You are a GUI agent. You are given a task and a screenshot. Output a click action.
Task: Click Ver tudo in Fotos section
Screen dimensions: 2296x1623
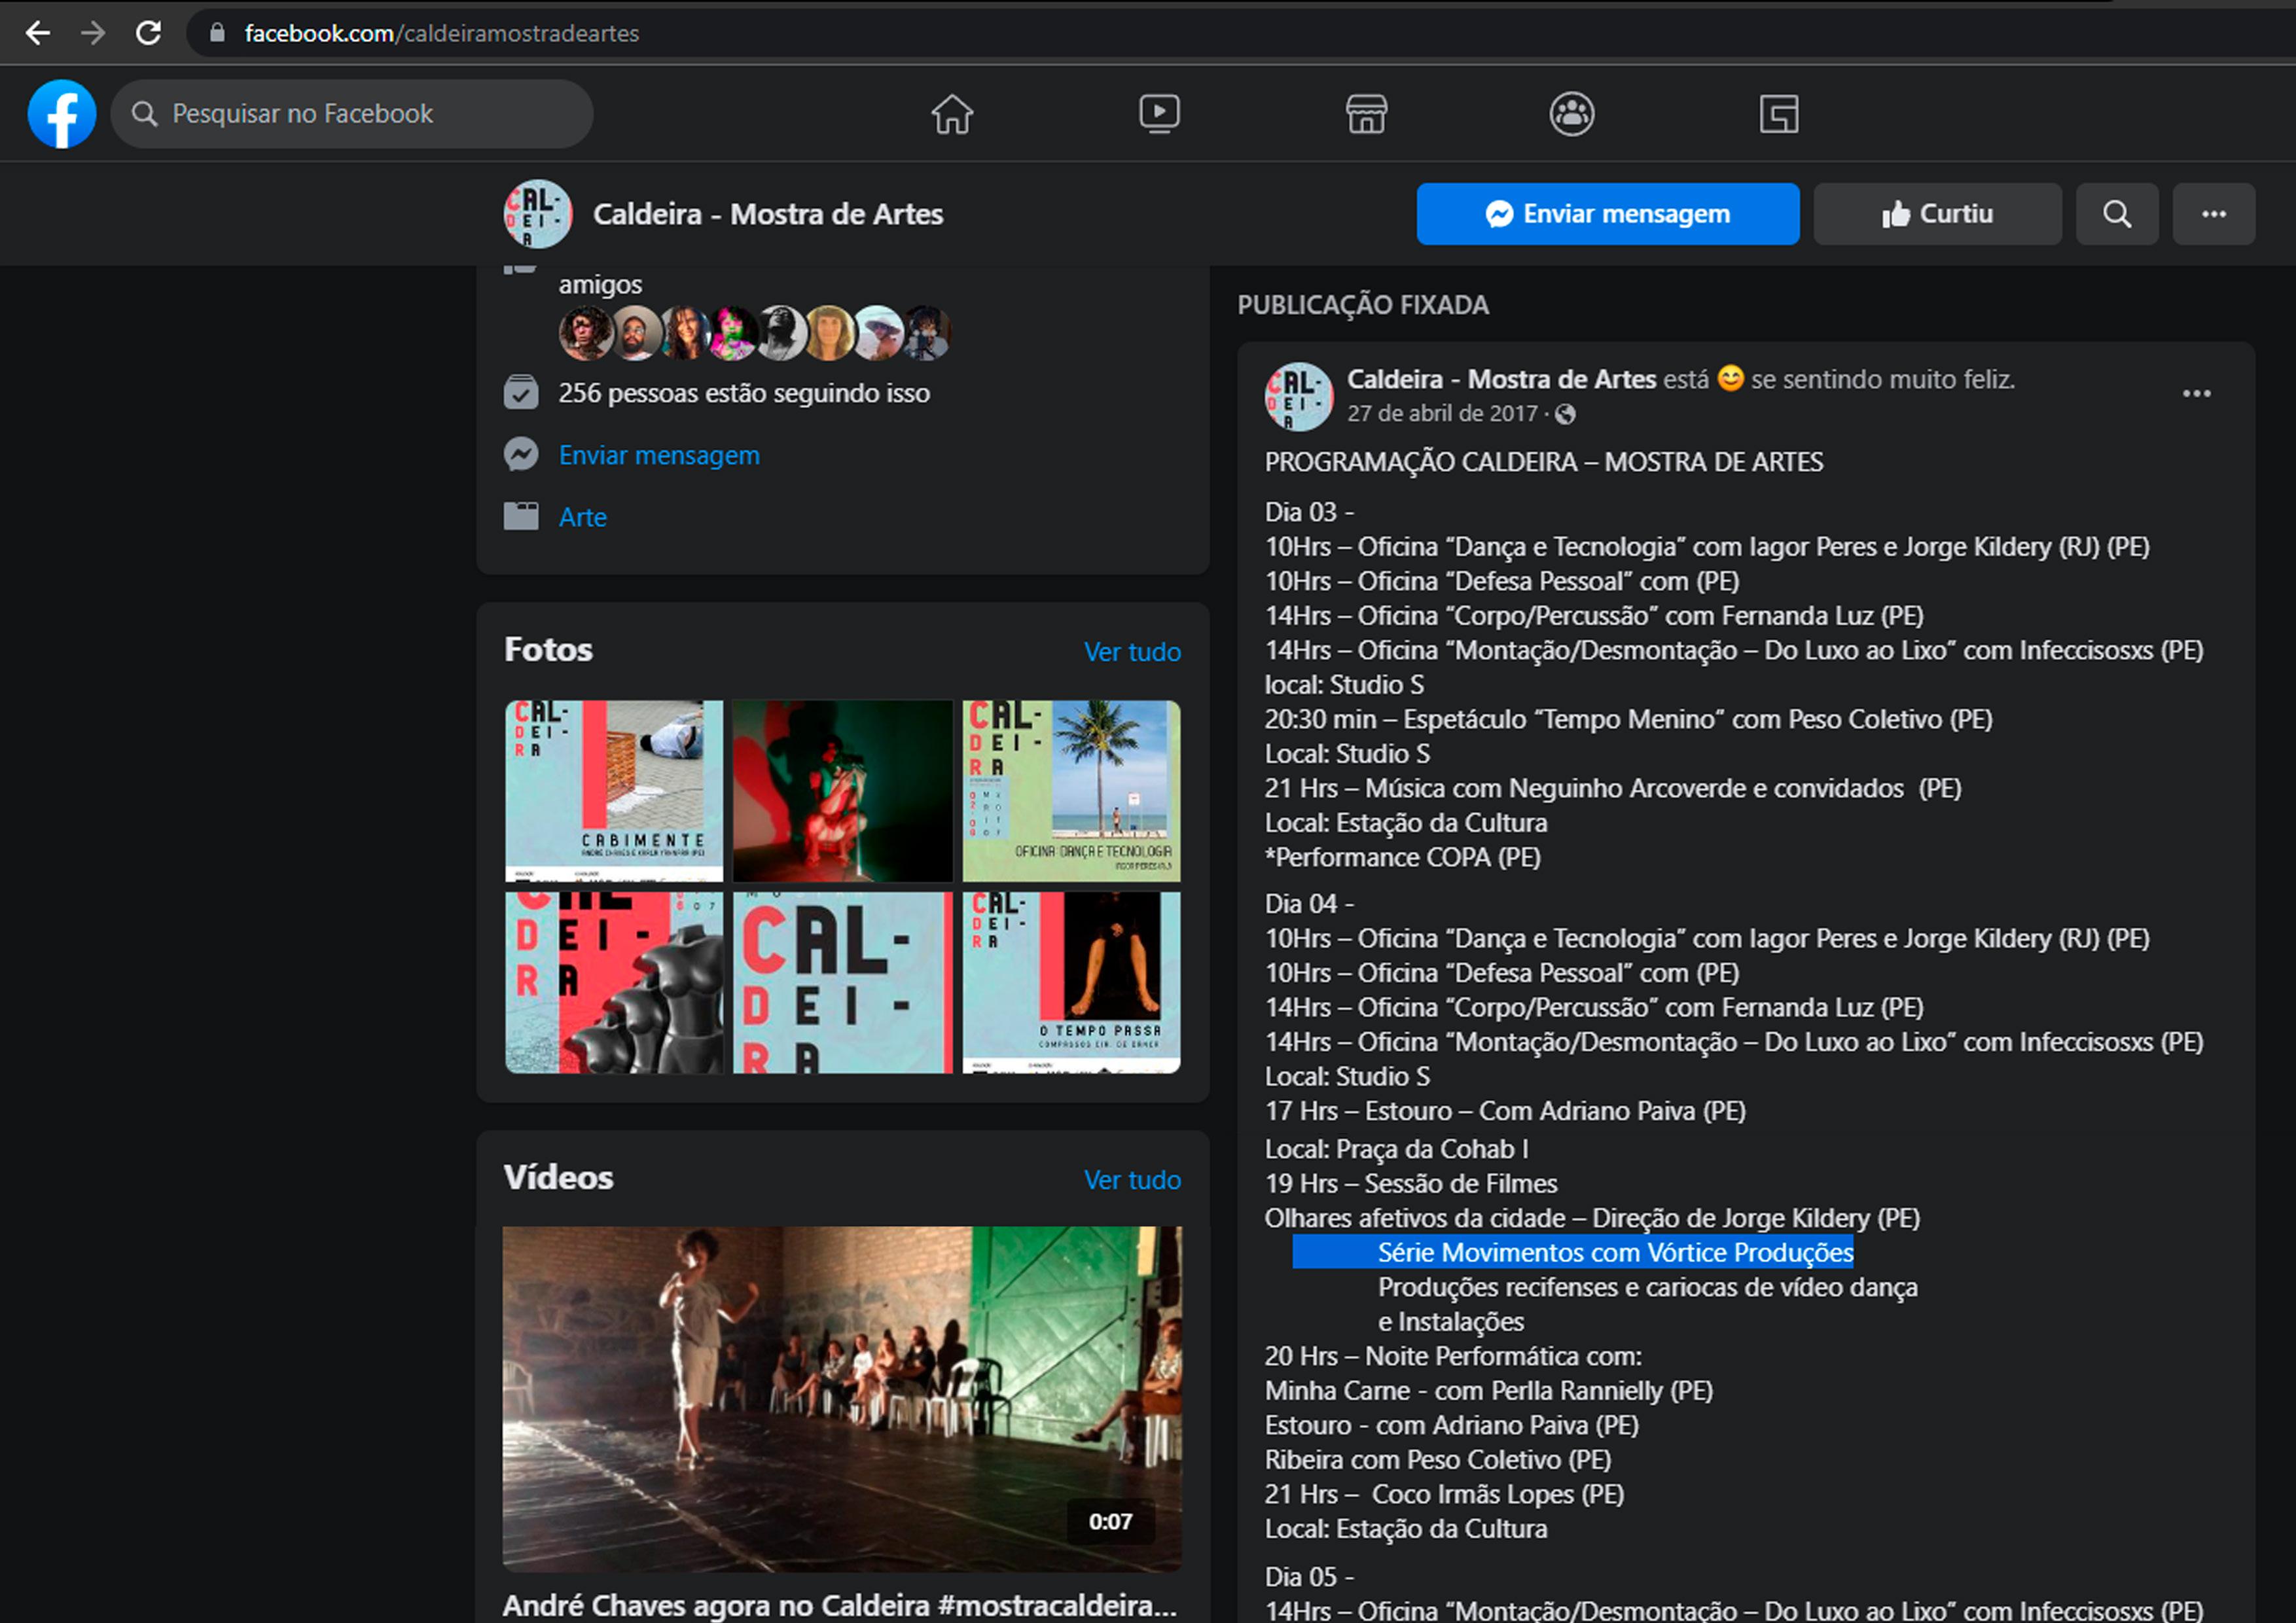coord(1131,652)
